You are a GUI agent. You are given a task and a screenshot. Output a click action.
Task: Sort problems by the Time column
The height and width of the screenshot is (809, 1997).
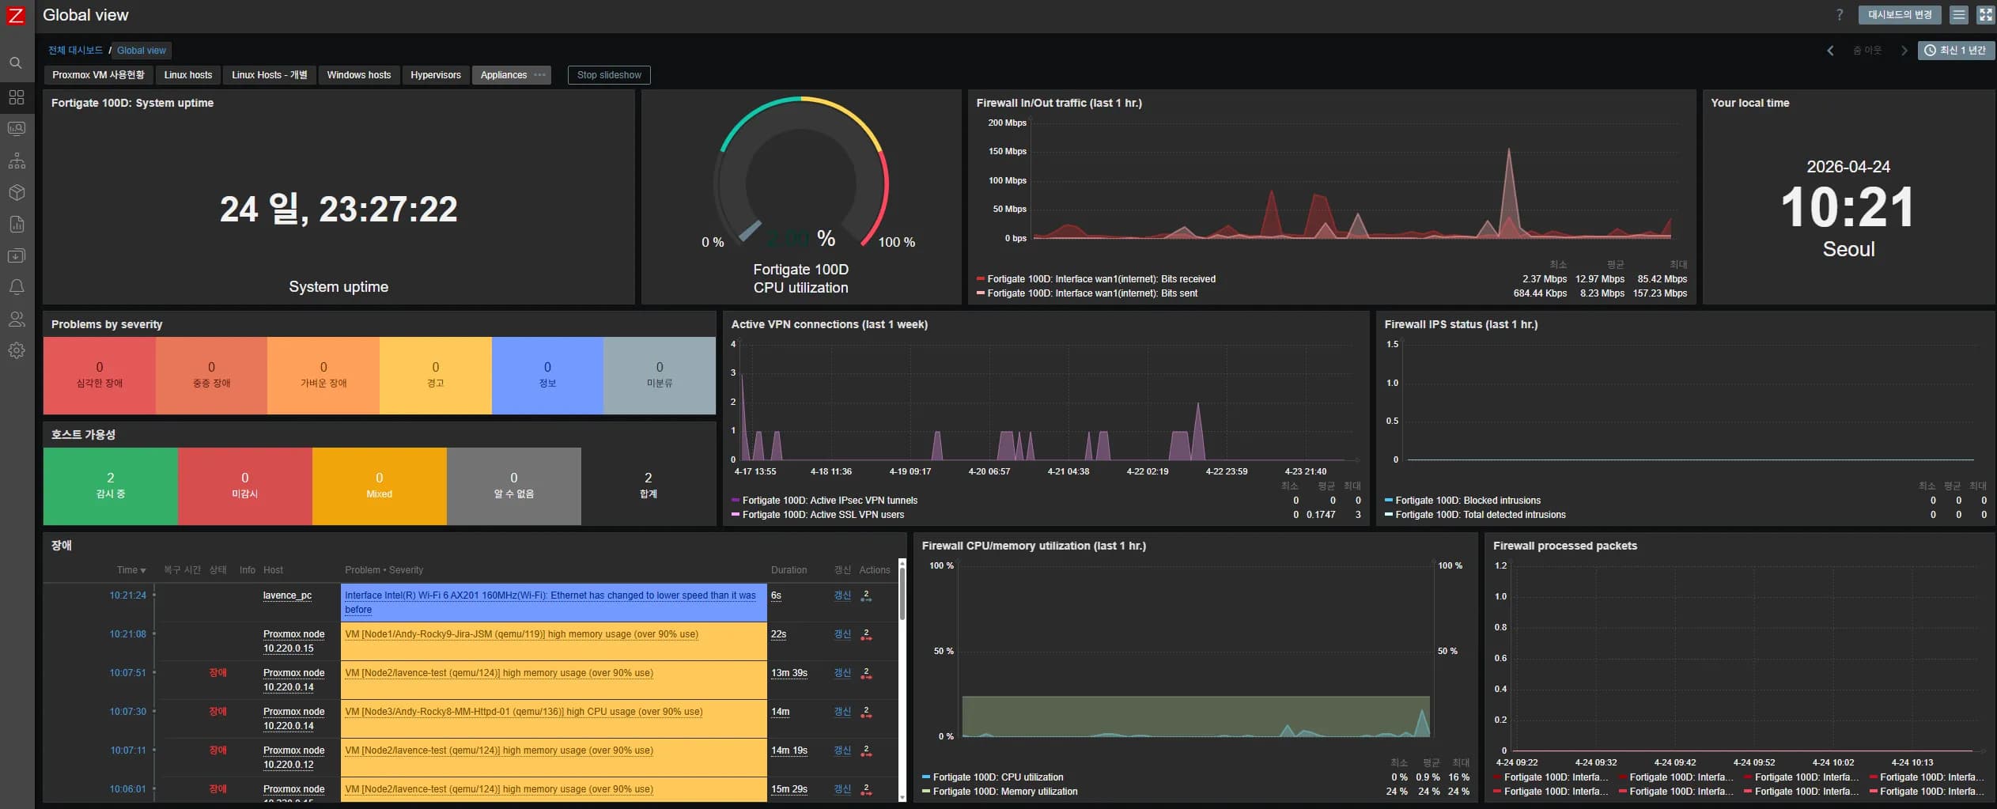131,570
